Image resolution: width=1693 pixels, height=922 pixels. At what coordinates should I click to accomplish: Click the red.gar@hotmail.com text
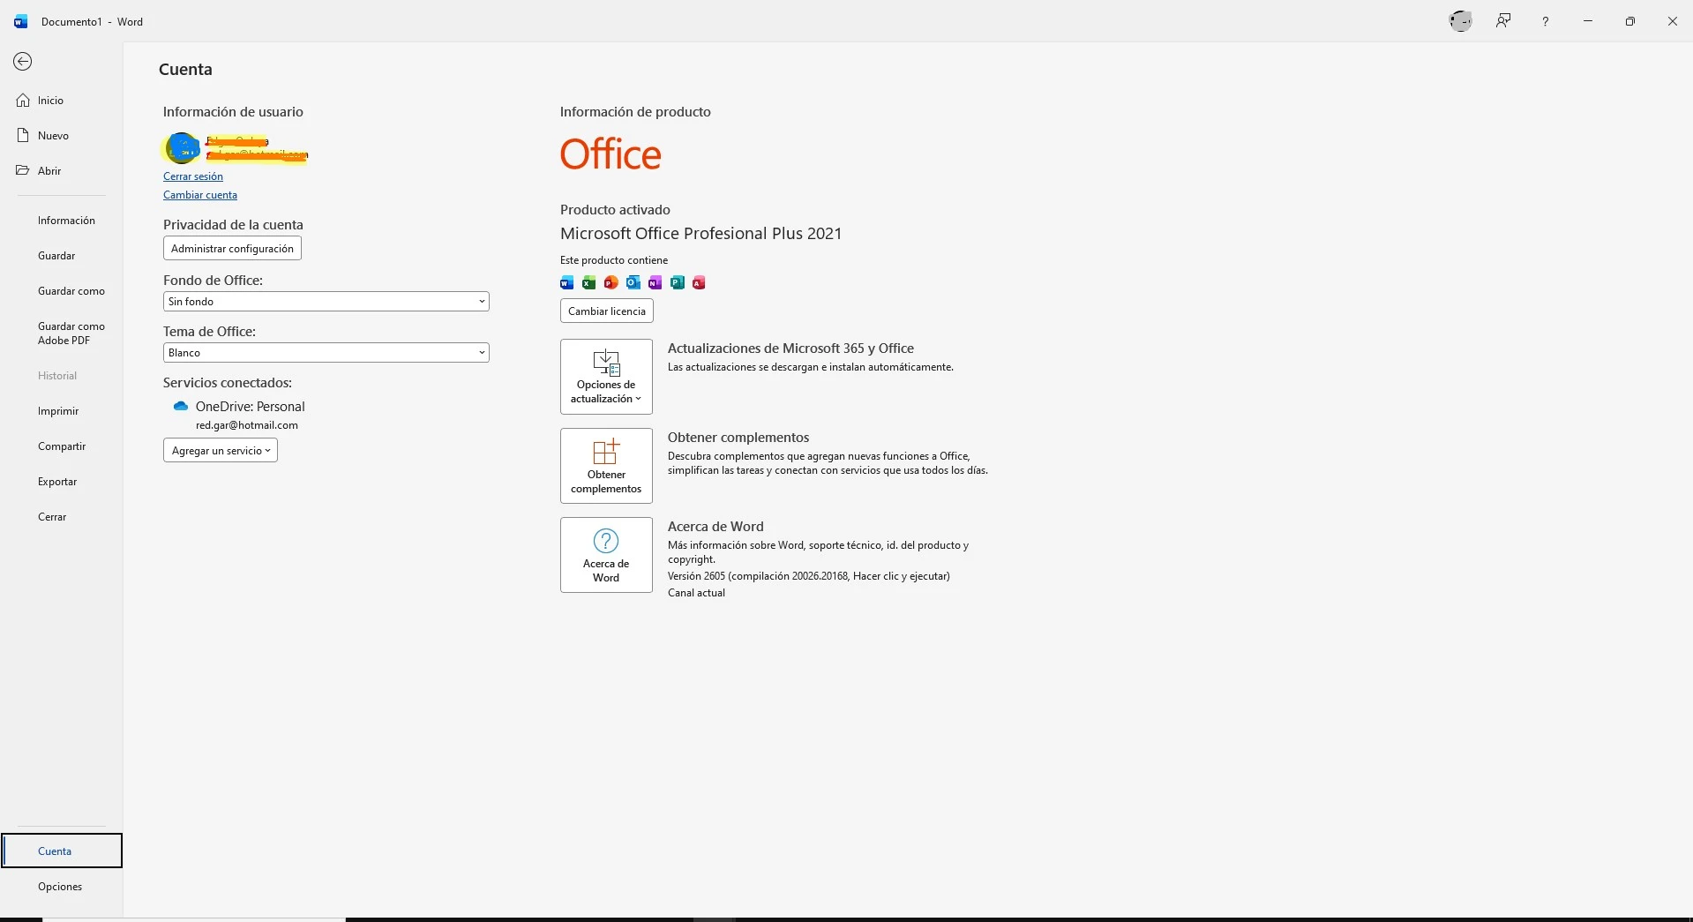(x=247, y=425)
